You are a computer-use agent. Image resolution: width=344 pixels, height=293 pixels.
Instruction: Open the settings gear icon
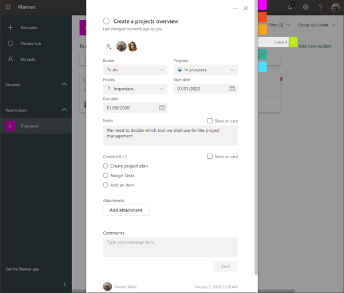306,7
